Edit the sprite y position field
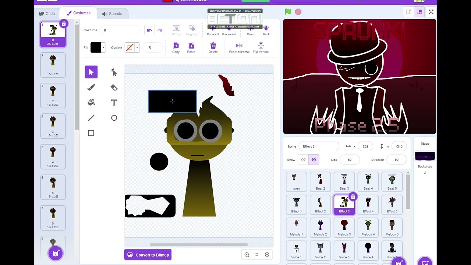The image size is (471, 265). click(x=399, y=146)
